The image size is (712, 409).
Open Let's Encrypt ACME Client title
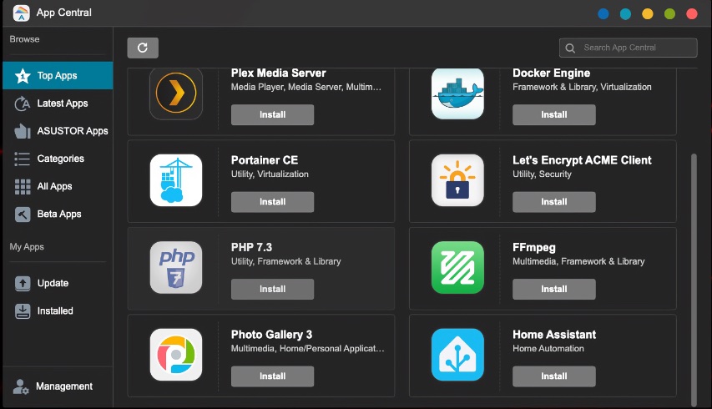tap(582, 160)
